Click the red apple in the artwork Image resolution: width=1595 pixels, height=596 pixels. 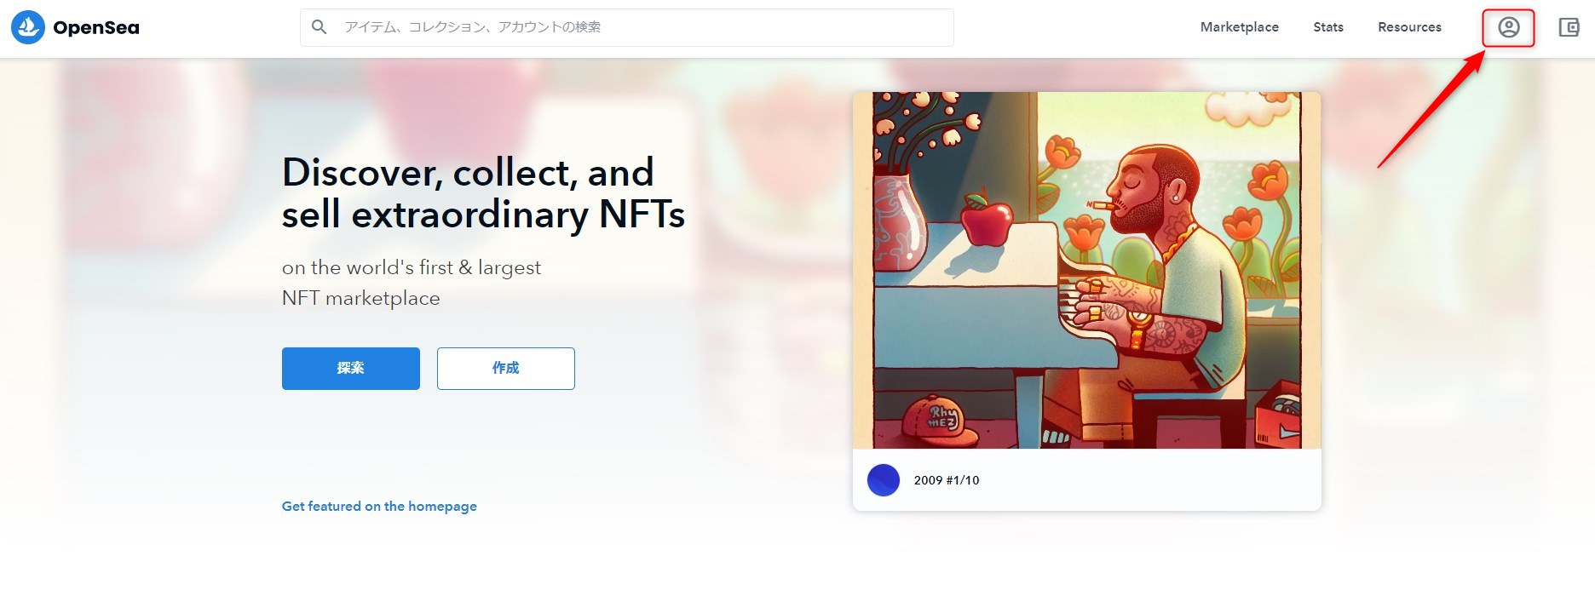click(985, 220)
